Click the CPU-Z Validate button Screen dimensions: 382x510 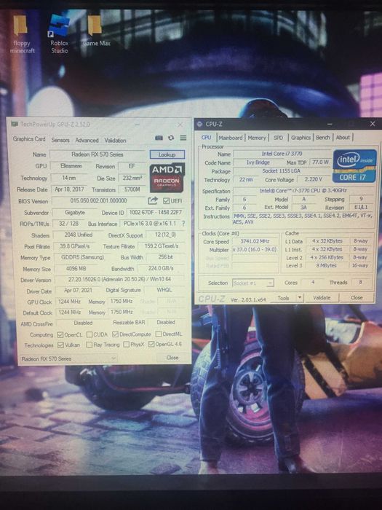(322, 297)
